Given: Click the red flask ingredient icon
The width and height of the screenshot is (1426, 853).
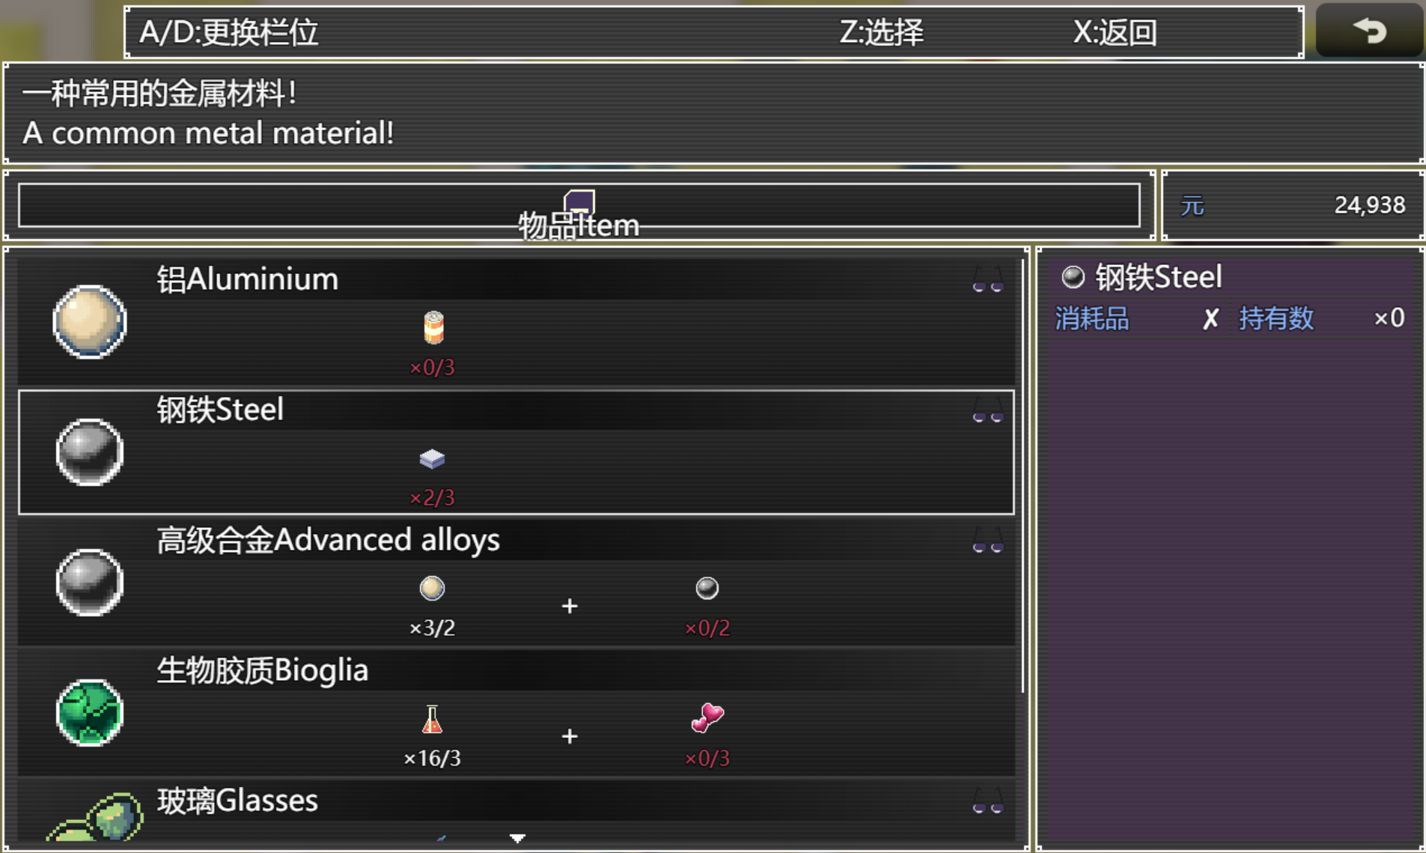Looking at the screenshot, I should (432, 719).
